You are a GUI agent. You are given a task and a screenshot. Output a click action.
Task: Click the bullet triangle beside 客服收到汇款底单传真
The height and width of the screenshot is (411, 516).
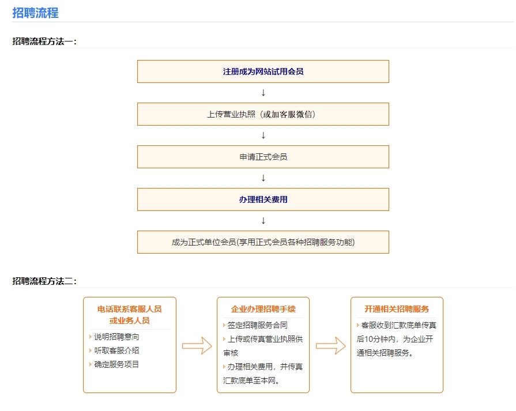358,325
